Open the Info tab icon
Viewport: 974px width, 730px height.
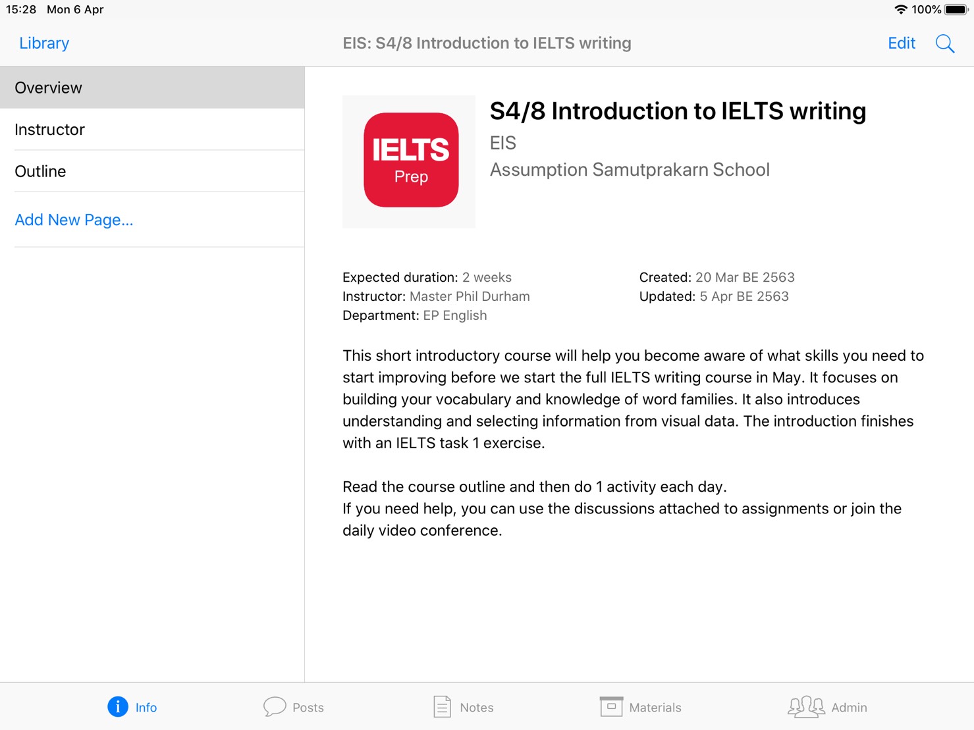118,707
